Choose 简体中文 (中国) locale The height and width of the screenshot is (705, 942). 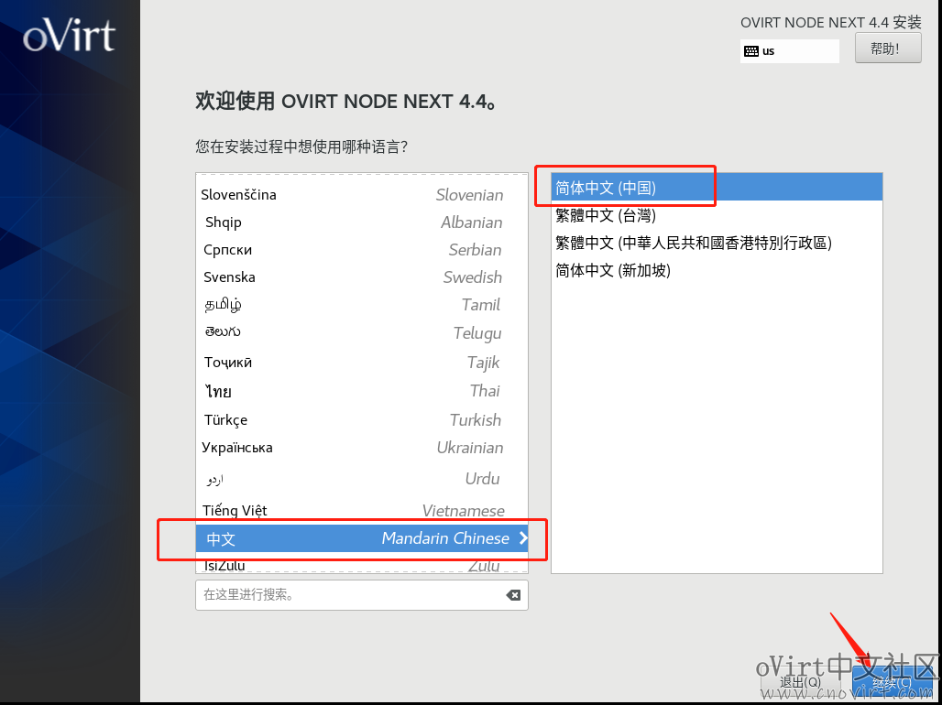[x=717, y=188]
